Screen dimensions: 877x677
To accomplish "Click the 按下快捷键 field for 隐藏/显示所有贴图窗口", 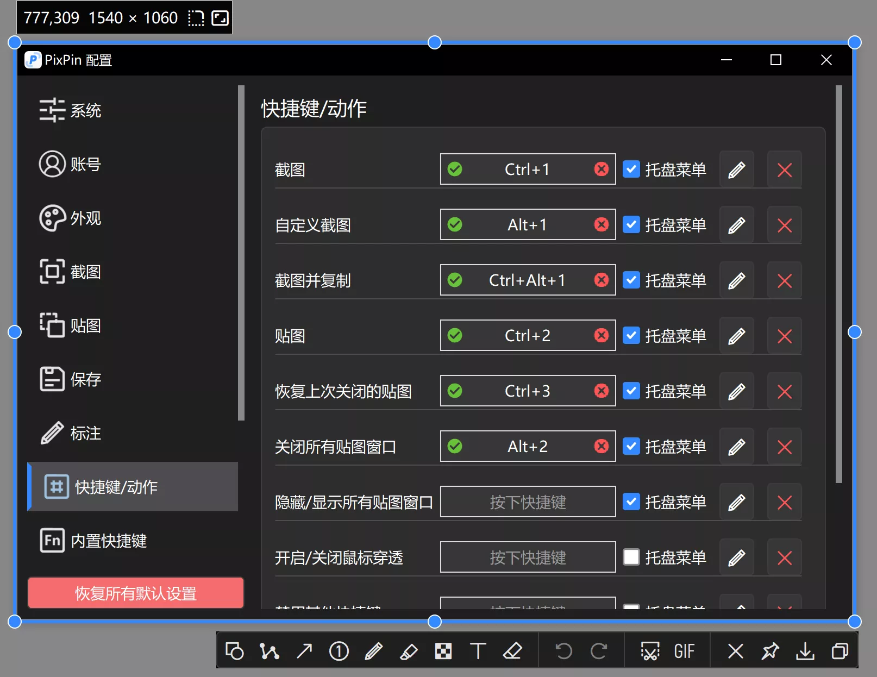I will pyautogui.click(x=527, y=502).
